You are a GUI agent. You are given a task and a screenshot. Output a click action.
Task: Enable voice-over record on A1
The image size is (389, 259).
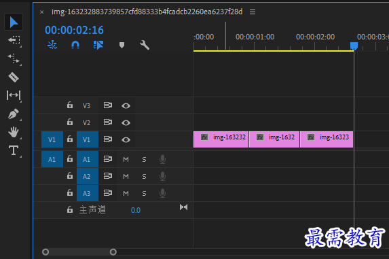click(x=162, y=160)
